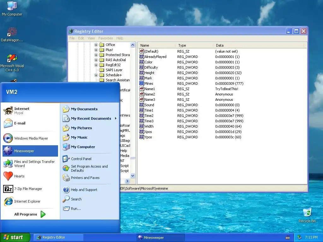
Task: Select the Sound registry value
Action: click(x=149, y=105)
